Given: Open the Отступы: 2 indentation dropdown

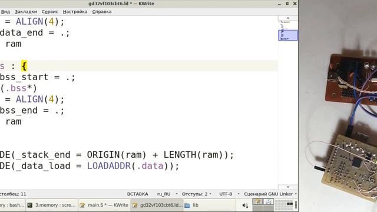Looking at the screenshot, I should click(196, 194).
